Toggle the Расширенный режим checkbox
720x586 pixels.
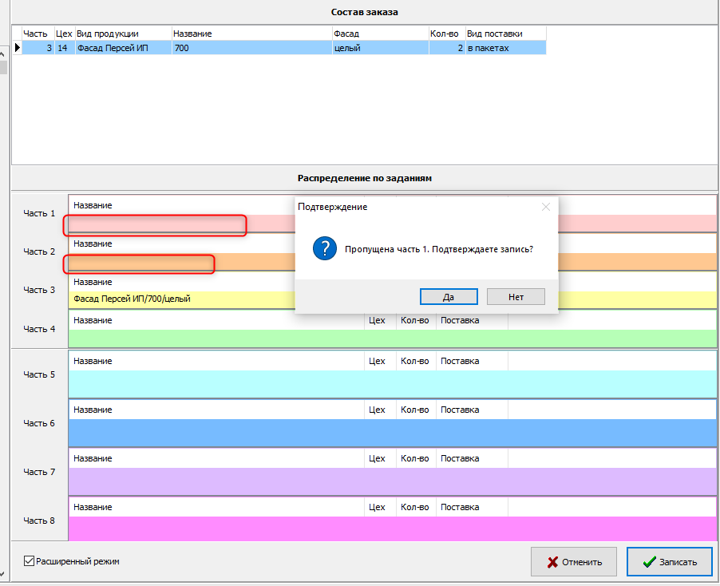click(x=30, y=561)
